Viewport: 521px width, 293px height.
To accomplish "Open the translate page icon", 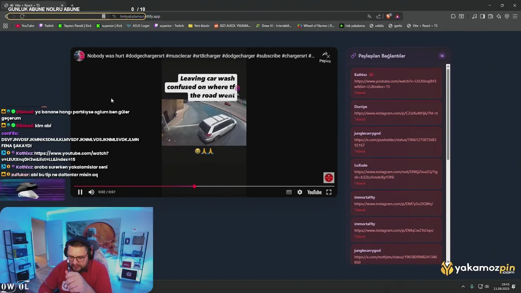I will pyautogui.click(x=369, y=16).
